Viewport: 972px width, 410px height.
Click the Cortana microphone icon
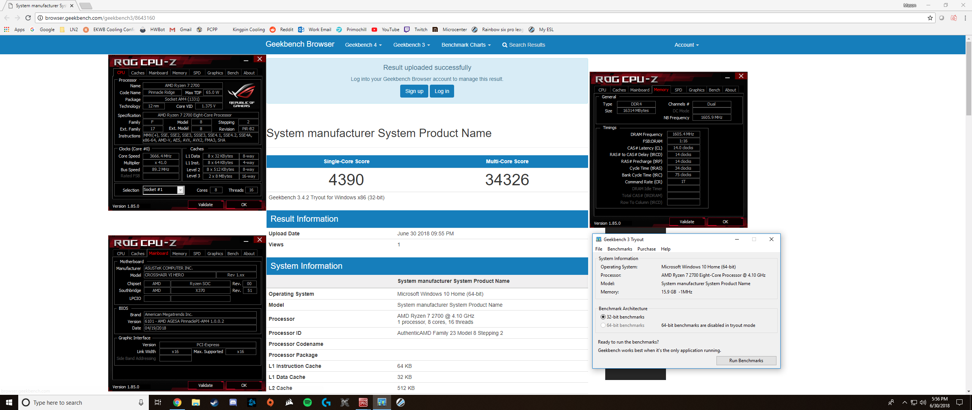click(141, 402)
